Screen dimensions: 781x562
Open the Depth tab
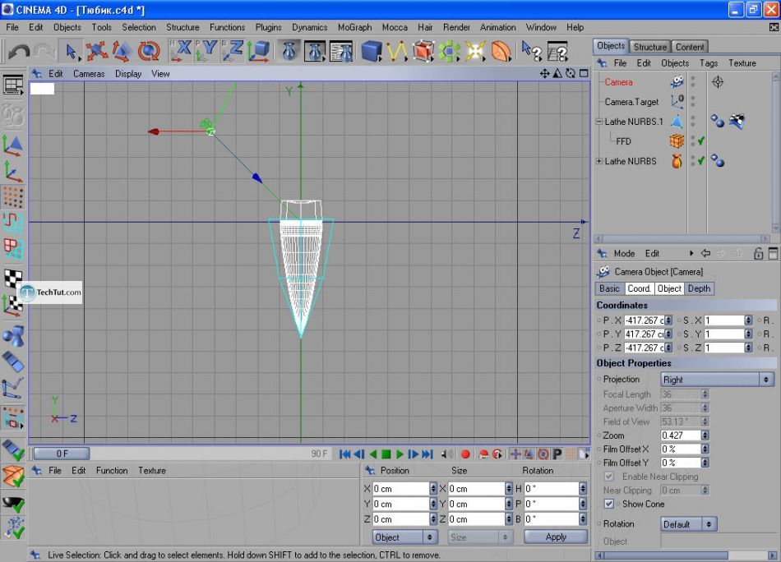pos(699,288)
